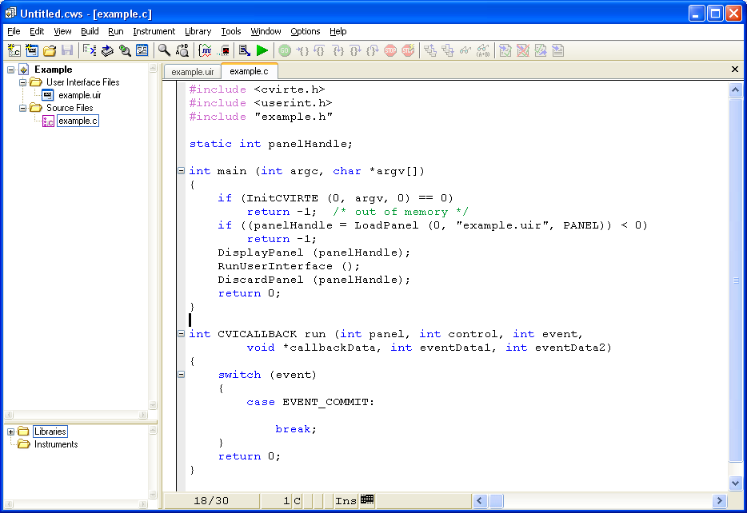The image size is (747, 513).
Task: Switch to the example.uir tab
Action: point(192,70)
